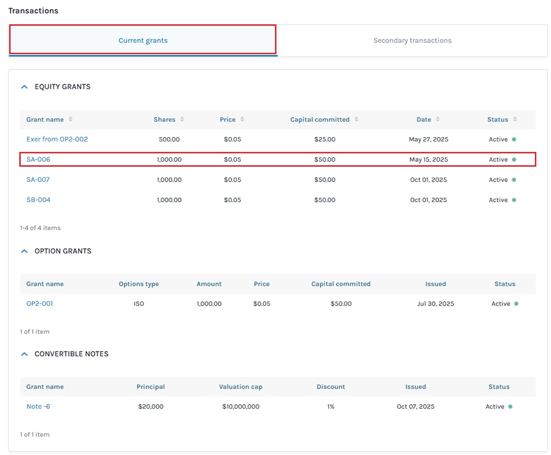Click the Status column sort icon
Image resolution: width=551 pixels, height=455 pixels.
click(515, 119)
